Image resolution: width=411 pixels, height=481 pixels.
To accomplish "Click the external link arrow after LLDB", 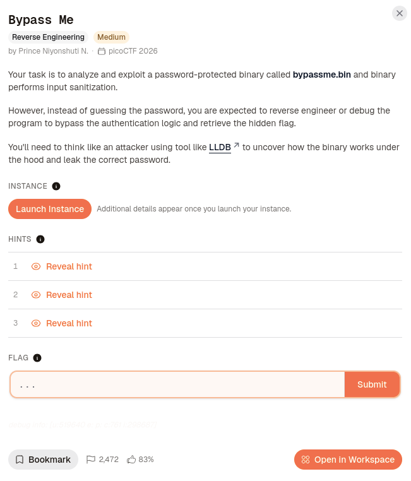I will [x=236, y=145].
